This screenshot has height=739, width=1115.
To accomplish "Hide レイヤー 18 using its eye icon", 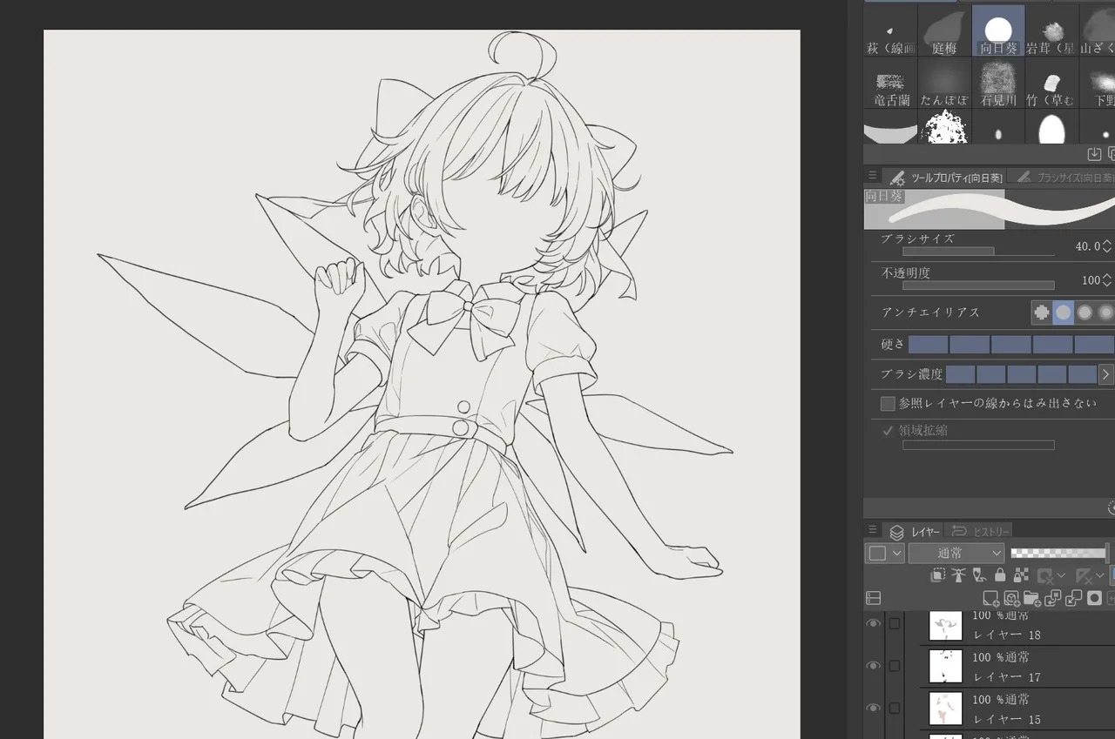I will [873, 623].
